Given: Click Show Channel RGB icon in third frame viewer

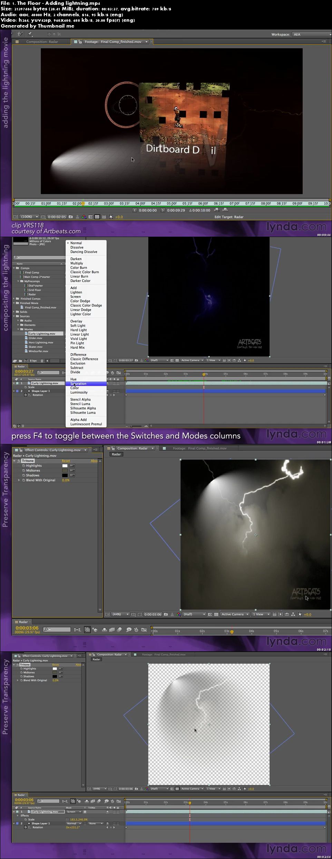Looking at the screenshot, I should point(178,614).
